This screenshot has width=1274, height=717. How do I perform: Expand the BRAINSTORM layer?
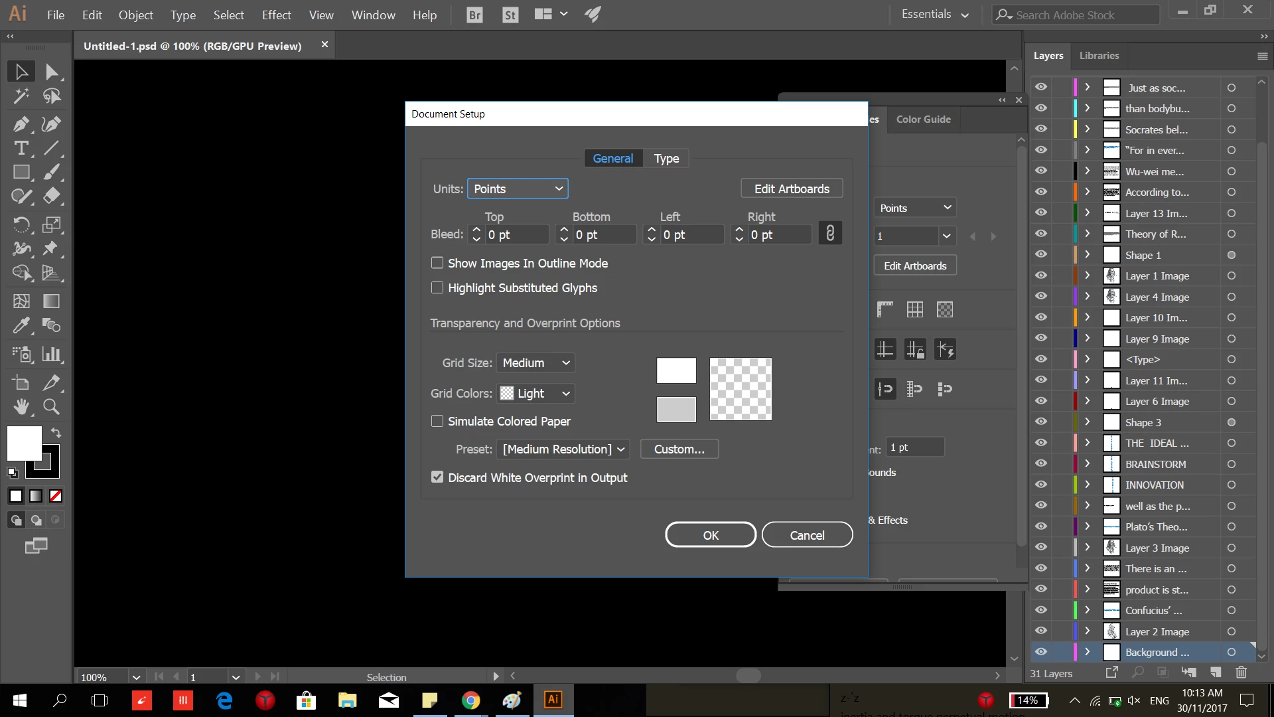pyautogui.click(x=1087, y=464)
